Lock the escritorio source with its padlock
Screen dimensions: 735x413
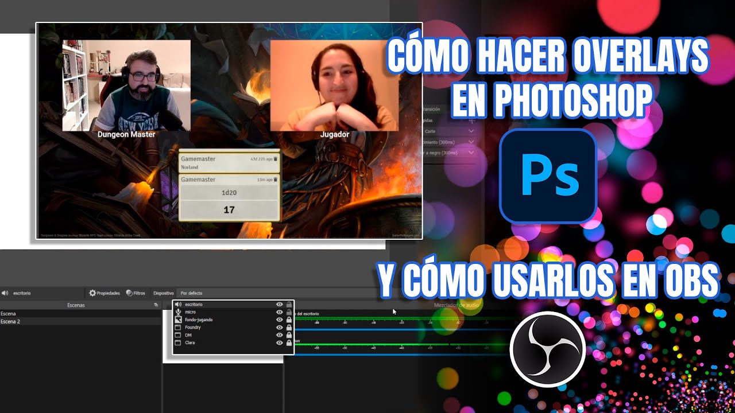(x=289, y=305)
